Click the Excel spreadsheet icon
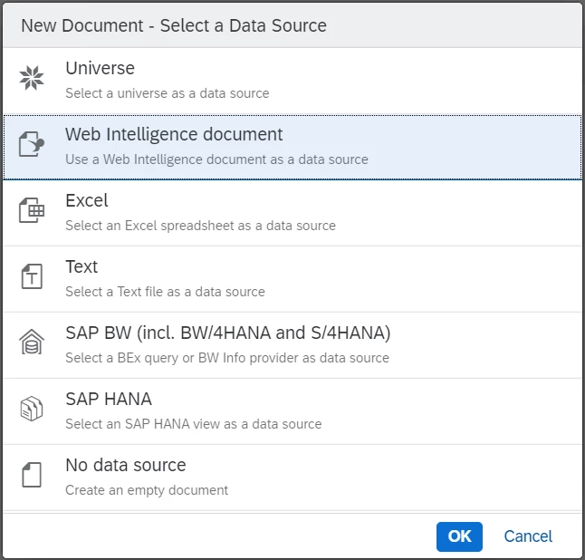 pos(32,210)
